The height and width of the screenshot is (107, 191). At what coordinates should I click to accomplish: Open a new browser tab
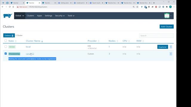[154, 3]
